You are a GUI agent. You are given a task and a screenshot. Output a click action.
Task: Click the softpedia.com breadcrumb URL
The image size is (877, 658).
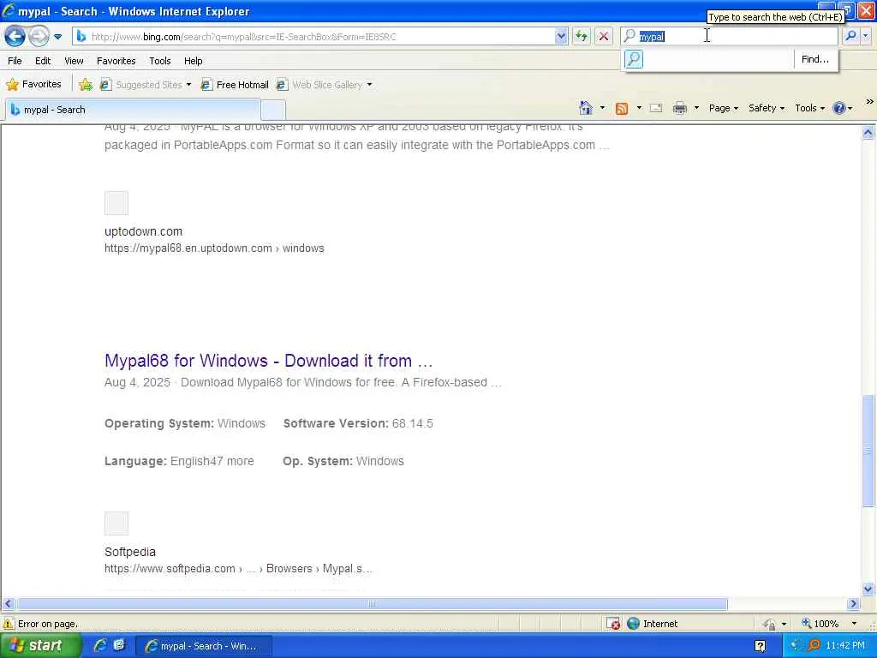click(238, 569)
